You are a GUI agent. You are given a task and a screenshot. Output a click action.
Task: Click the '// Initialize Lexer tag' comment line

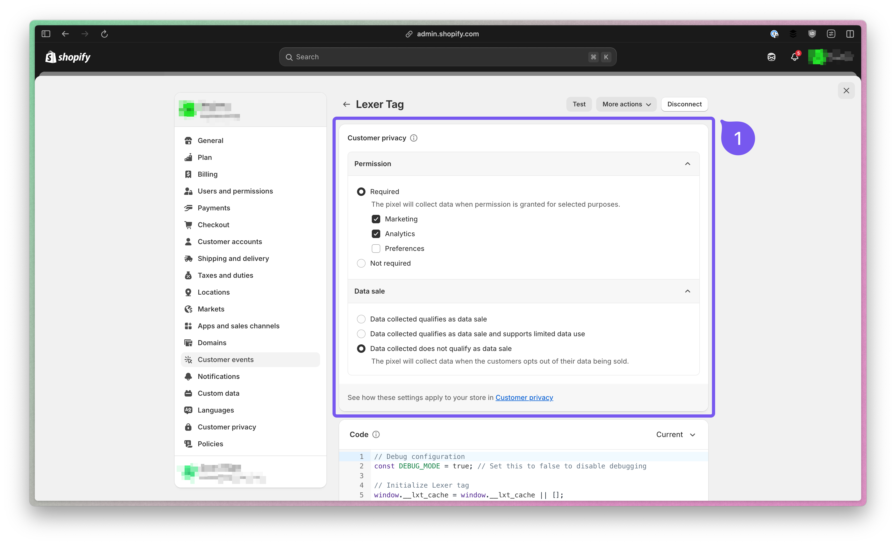[421, 485]
